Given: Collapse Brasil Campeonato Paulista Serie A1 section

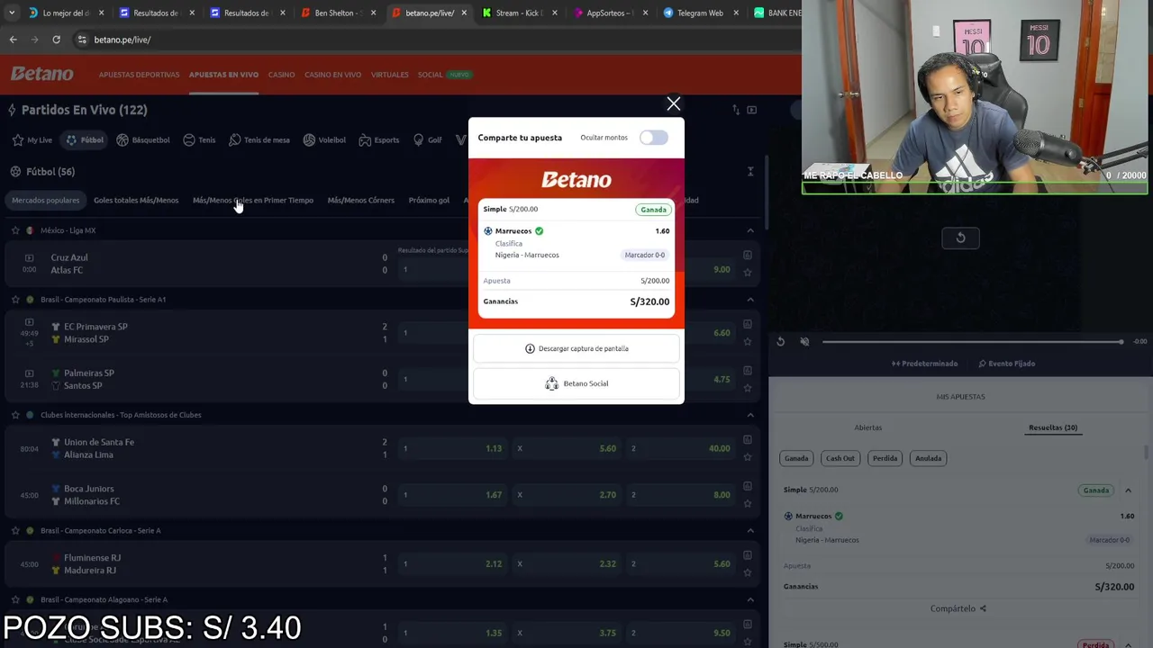Looking at the screenshot, I should (750, 300).
